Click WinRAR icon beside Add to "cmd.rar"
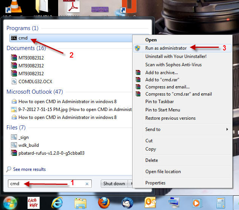239x210 pixels. [x=138, y=79]
